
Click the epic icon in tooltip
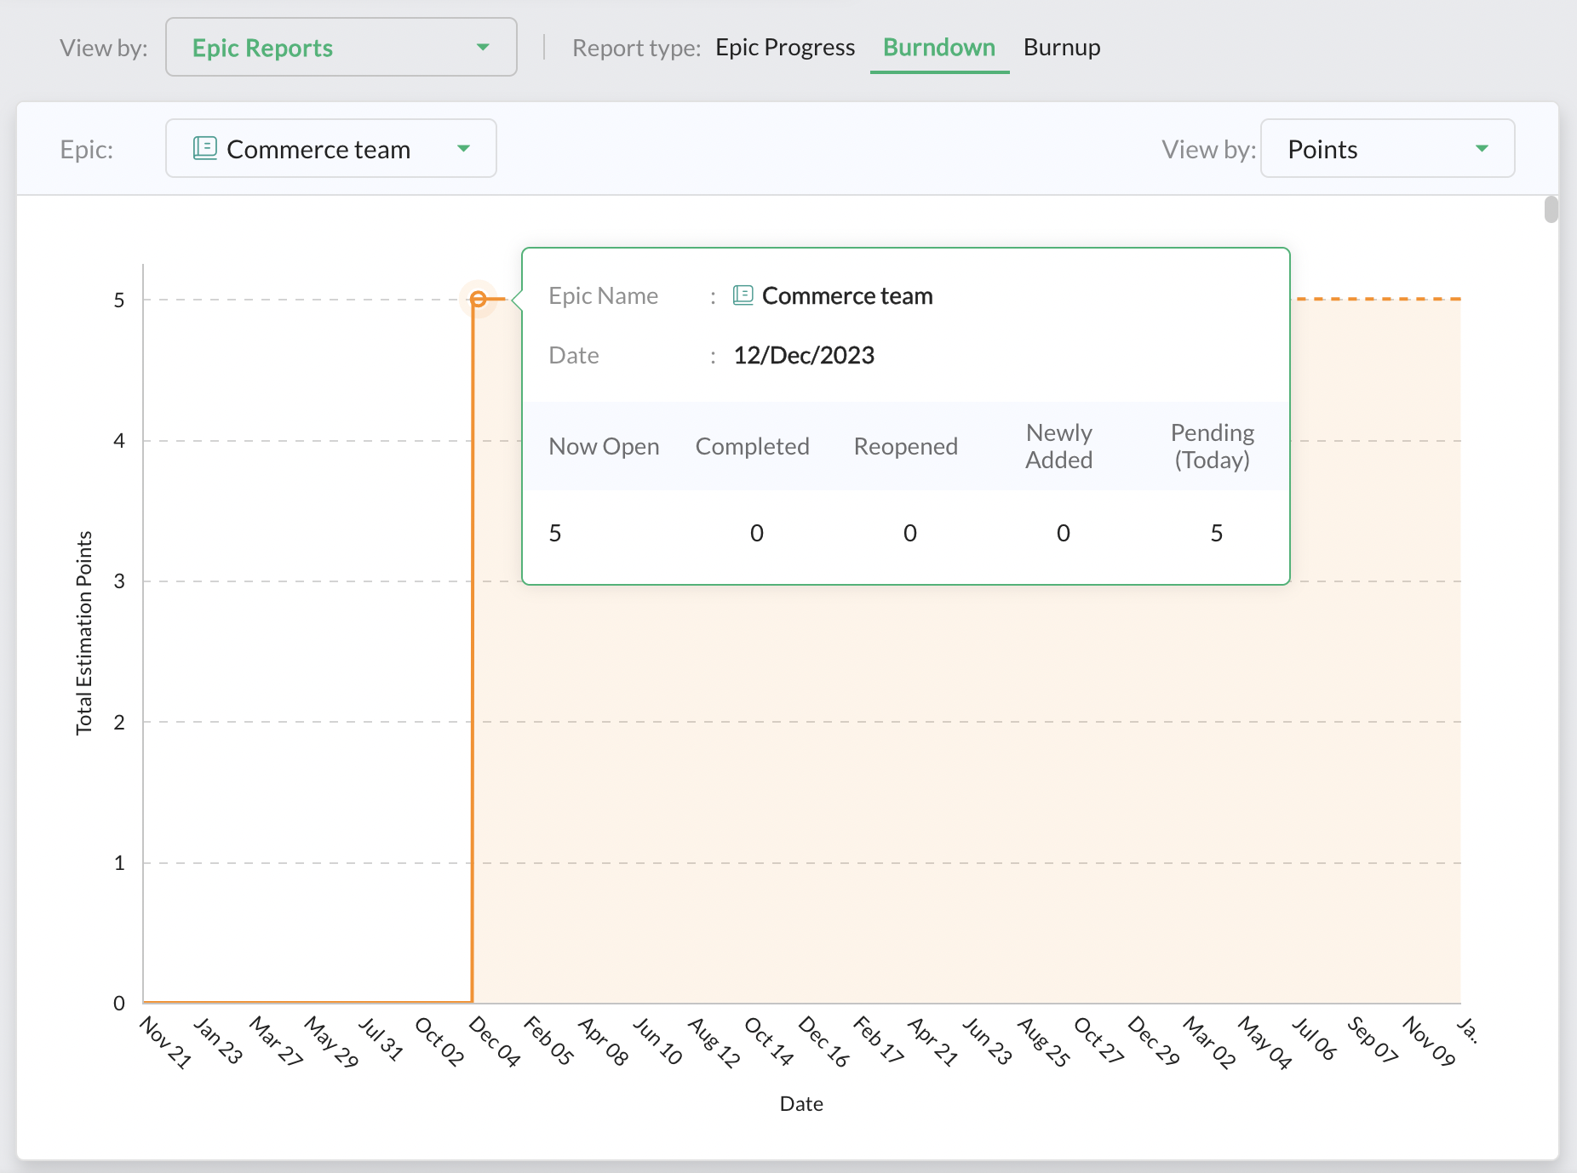[x=743, y=295]
